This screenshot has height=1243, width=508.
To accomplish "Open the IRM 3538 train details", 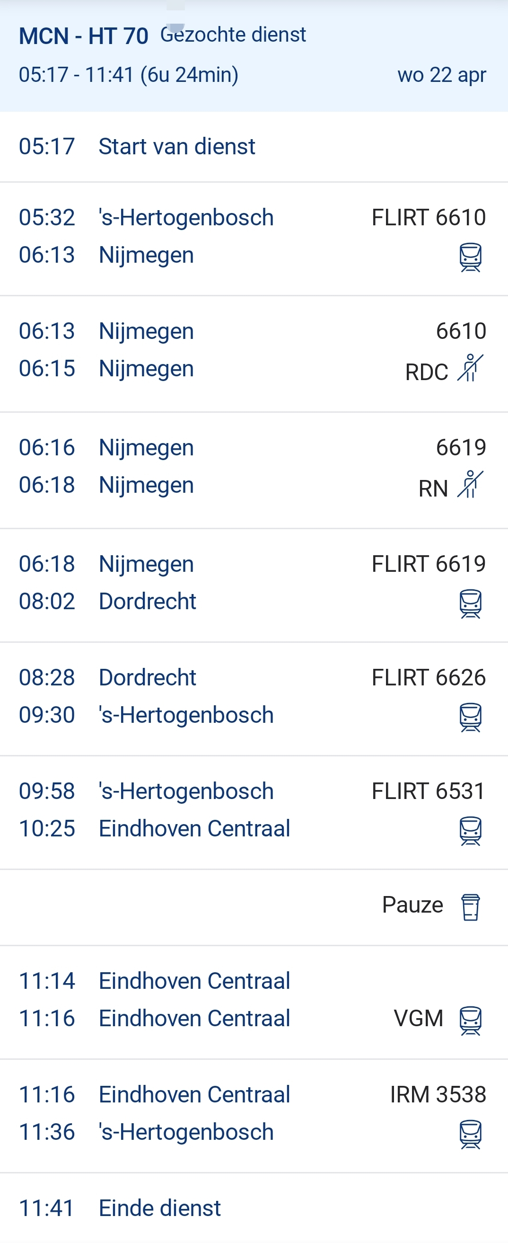I will (438, 1094).
